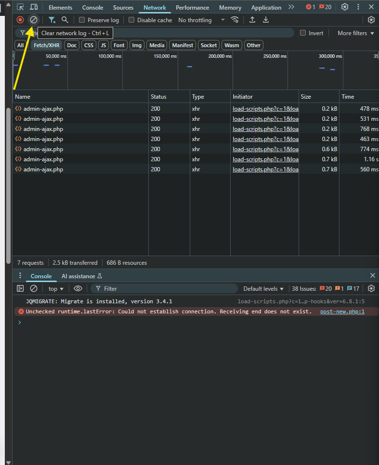379x465 pixels.
Task: Click the export HAR download icon
Action: click(266, 20)
